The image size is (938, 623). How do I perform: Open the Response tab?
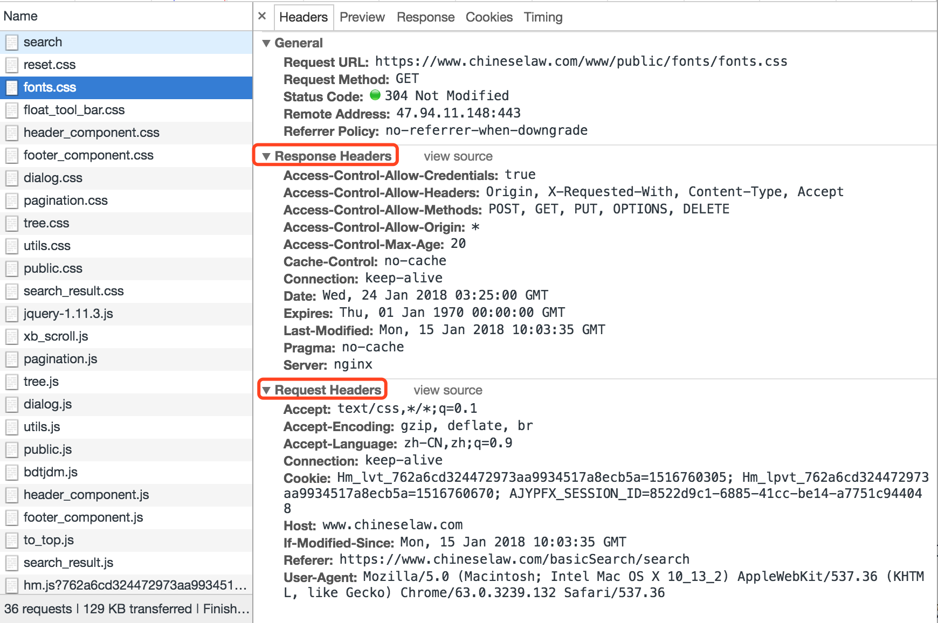tap(425, 17)
